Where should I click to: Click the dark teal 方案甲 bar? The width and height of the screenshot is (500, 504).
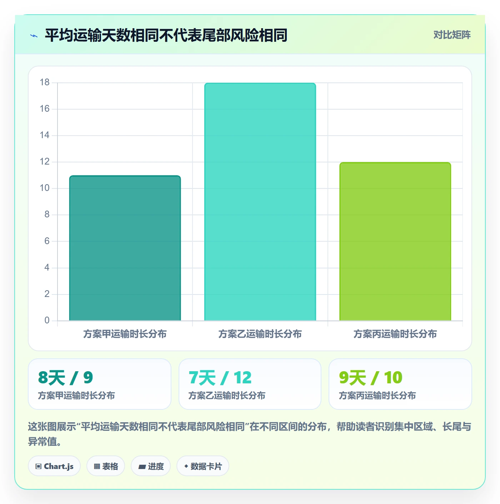125,248
